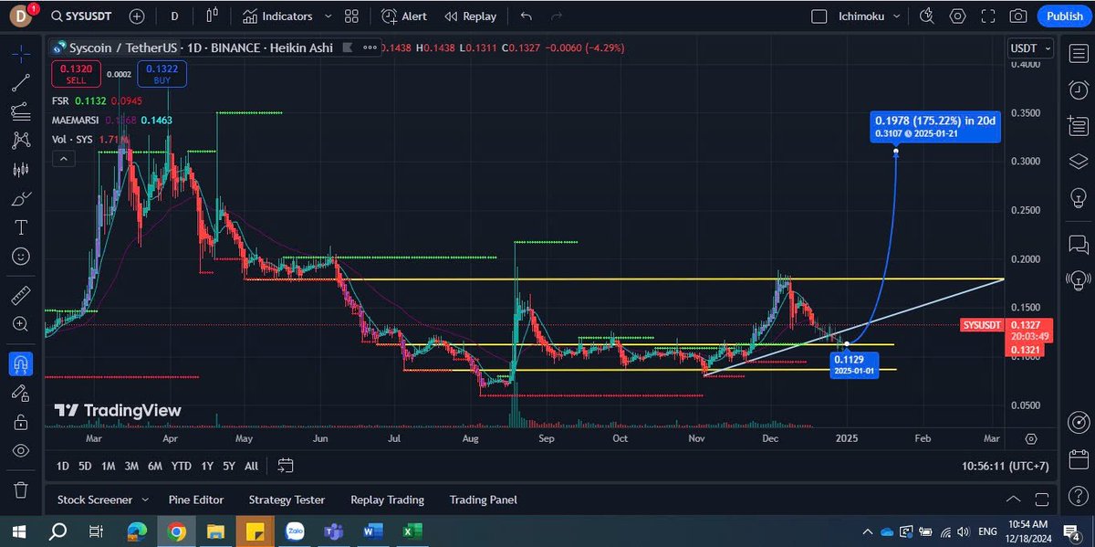This screenshot has height=547, width=1095.
Task: Open chart settings hexagon icon
Action: pyautogui.click(x=958, y=16)
